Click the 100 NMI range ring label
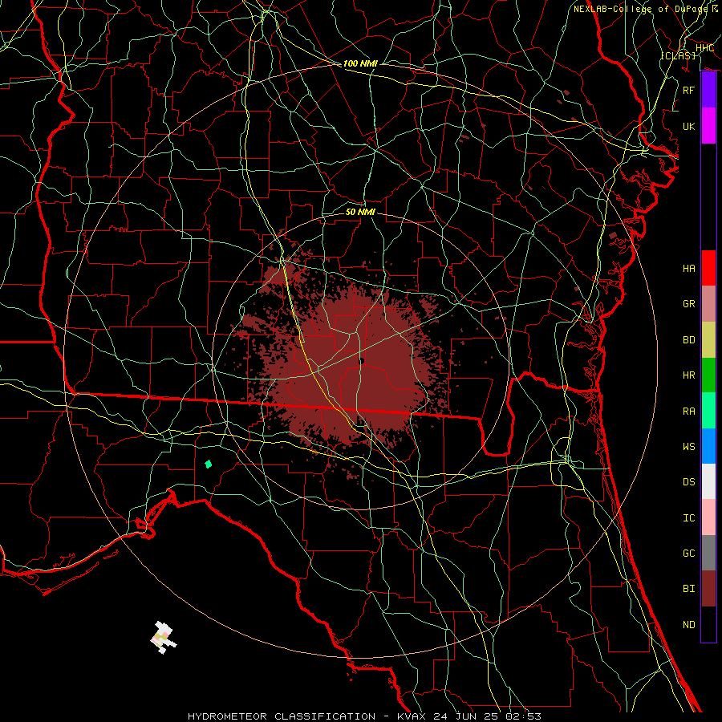Screen dimensions: 722x722 coord(360,63)
